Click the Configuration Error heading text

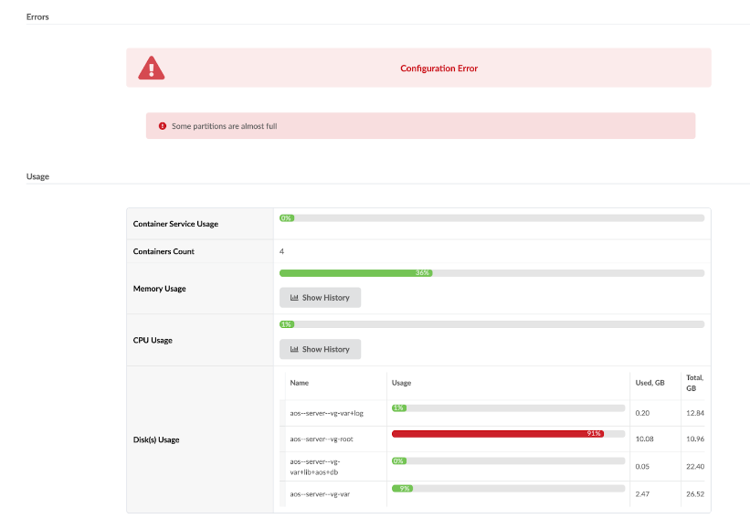[x=438, y=69]
